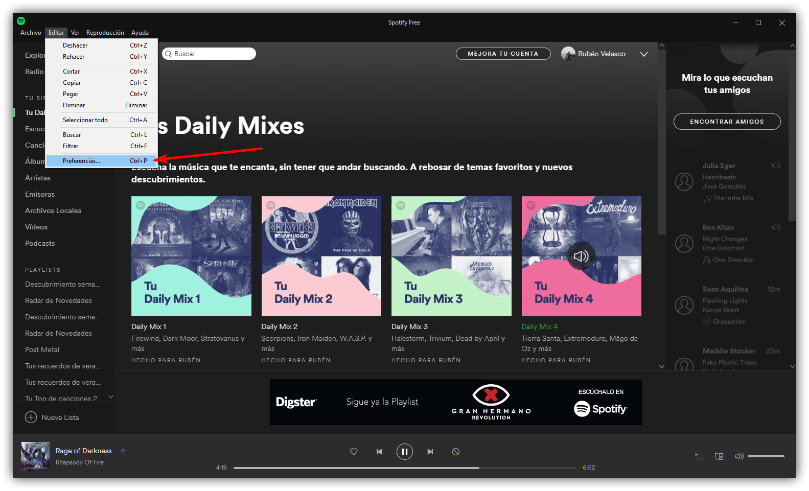Select Preferencias from Editar menu
This screenshot has height=491, width=809.
pyautogui.click(x=101, y=161)
